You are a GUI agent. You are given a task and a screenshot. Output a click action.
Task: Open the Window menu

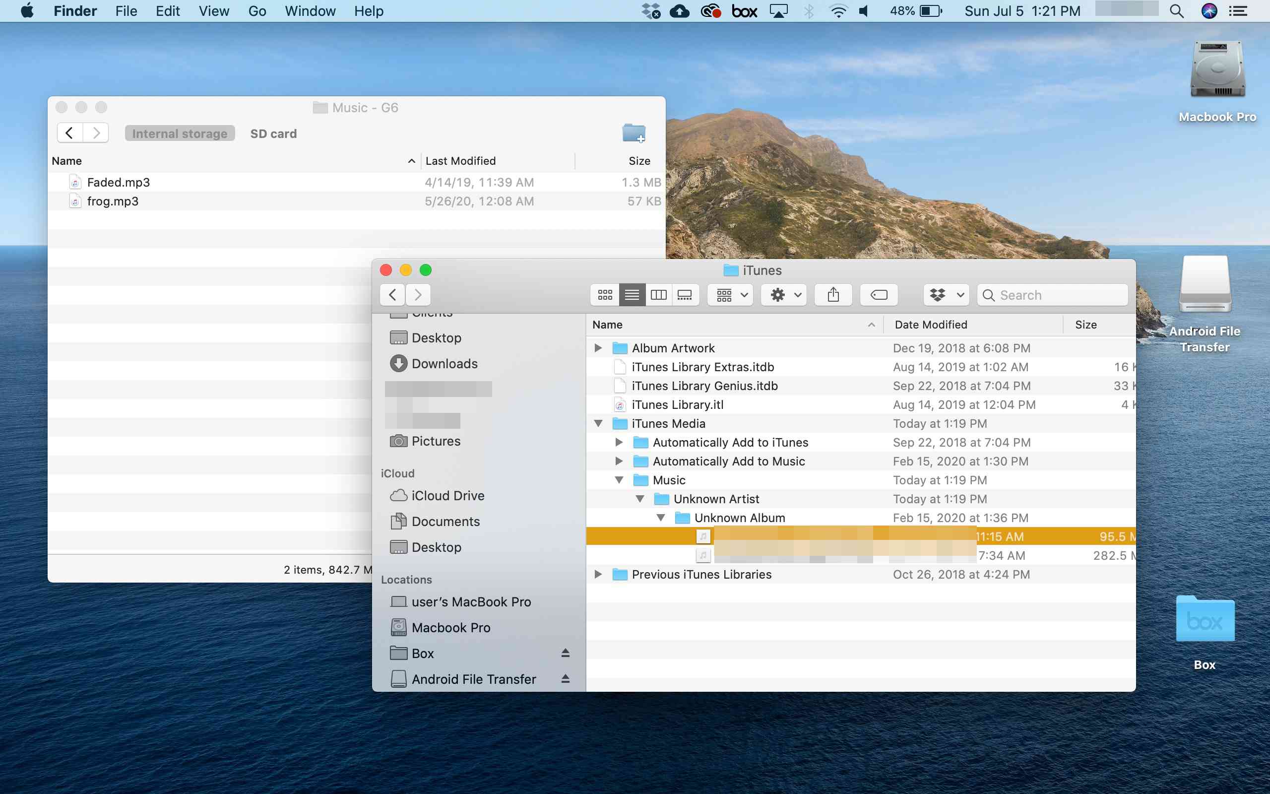pyautogui.click(x=310, y=11)
